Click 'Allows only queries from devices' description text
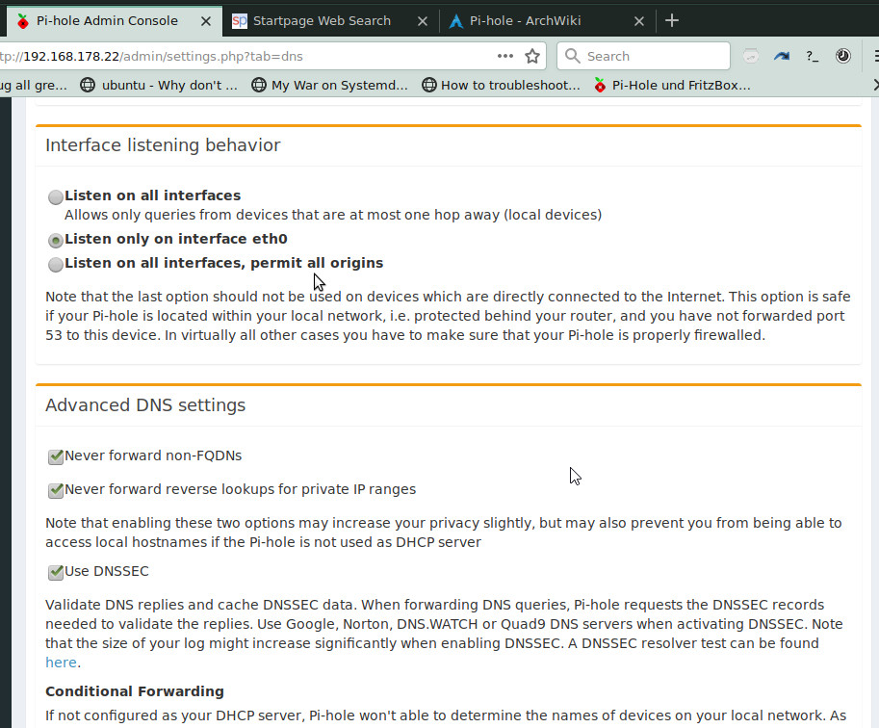The width and height of the screenshot is (879, 728). 333,216
